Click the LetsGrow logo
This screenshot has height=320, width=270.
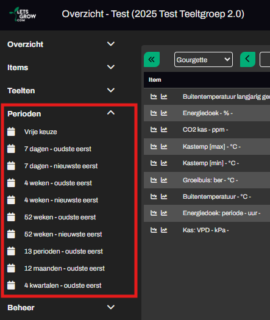23,14
